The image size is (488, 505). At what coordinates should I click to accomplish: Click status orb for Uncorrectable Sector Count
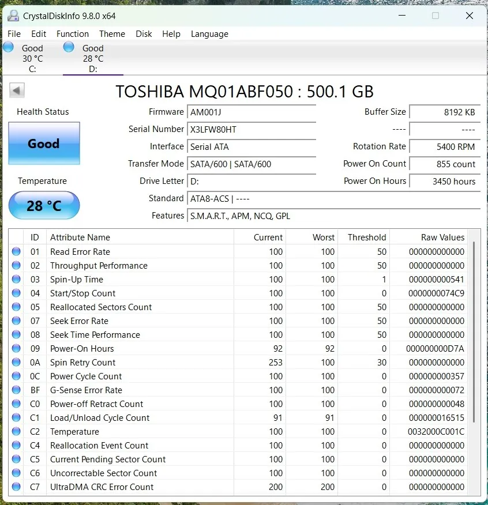(x=16, y=473)
